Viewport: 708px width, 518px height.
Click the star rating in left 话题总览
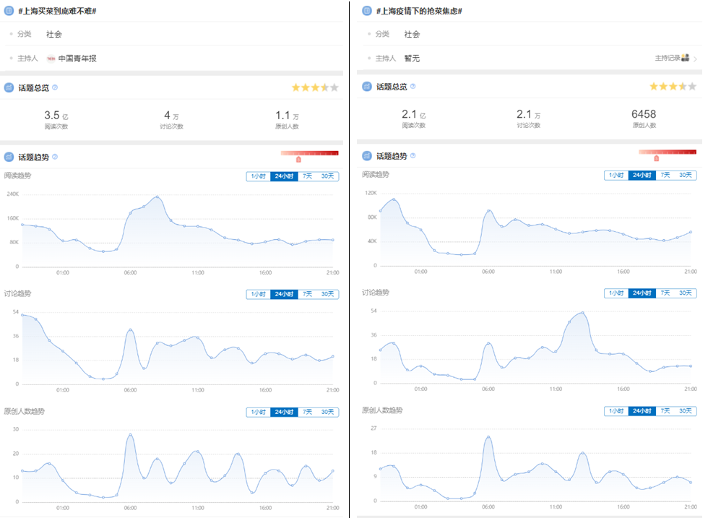[315, 87]
